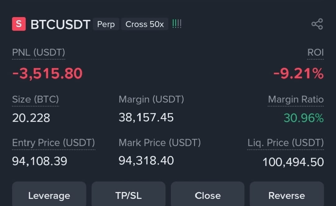Tap the 38,157.45 margin value
Image resolution: width=336 pixels, height=206 pixels.
146,117
